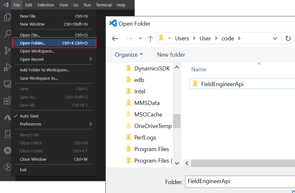The image size is (295, 193).
Task: Open the Azure view in activity bar
Action: 7,117
